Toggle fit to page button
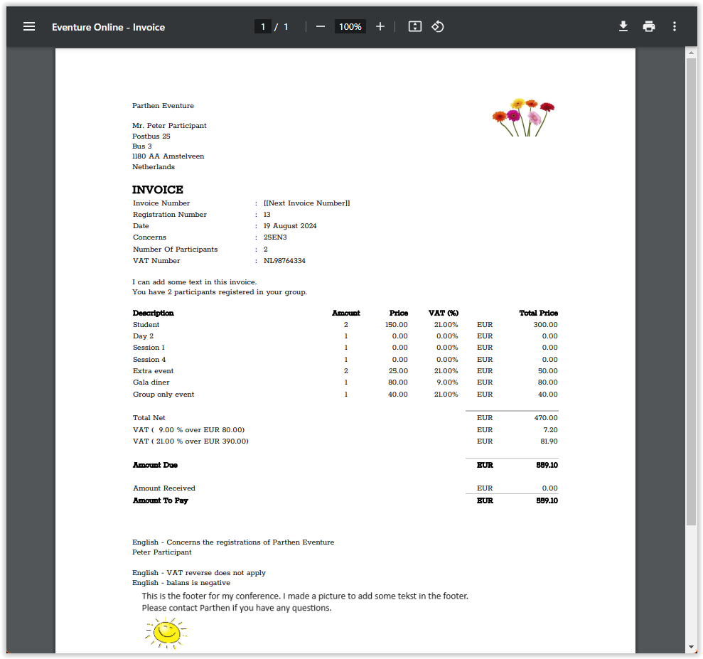 click(x=415, y=27)
